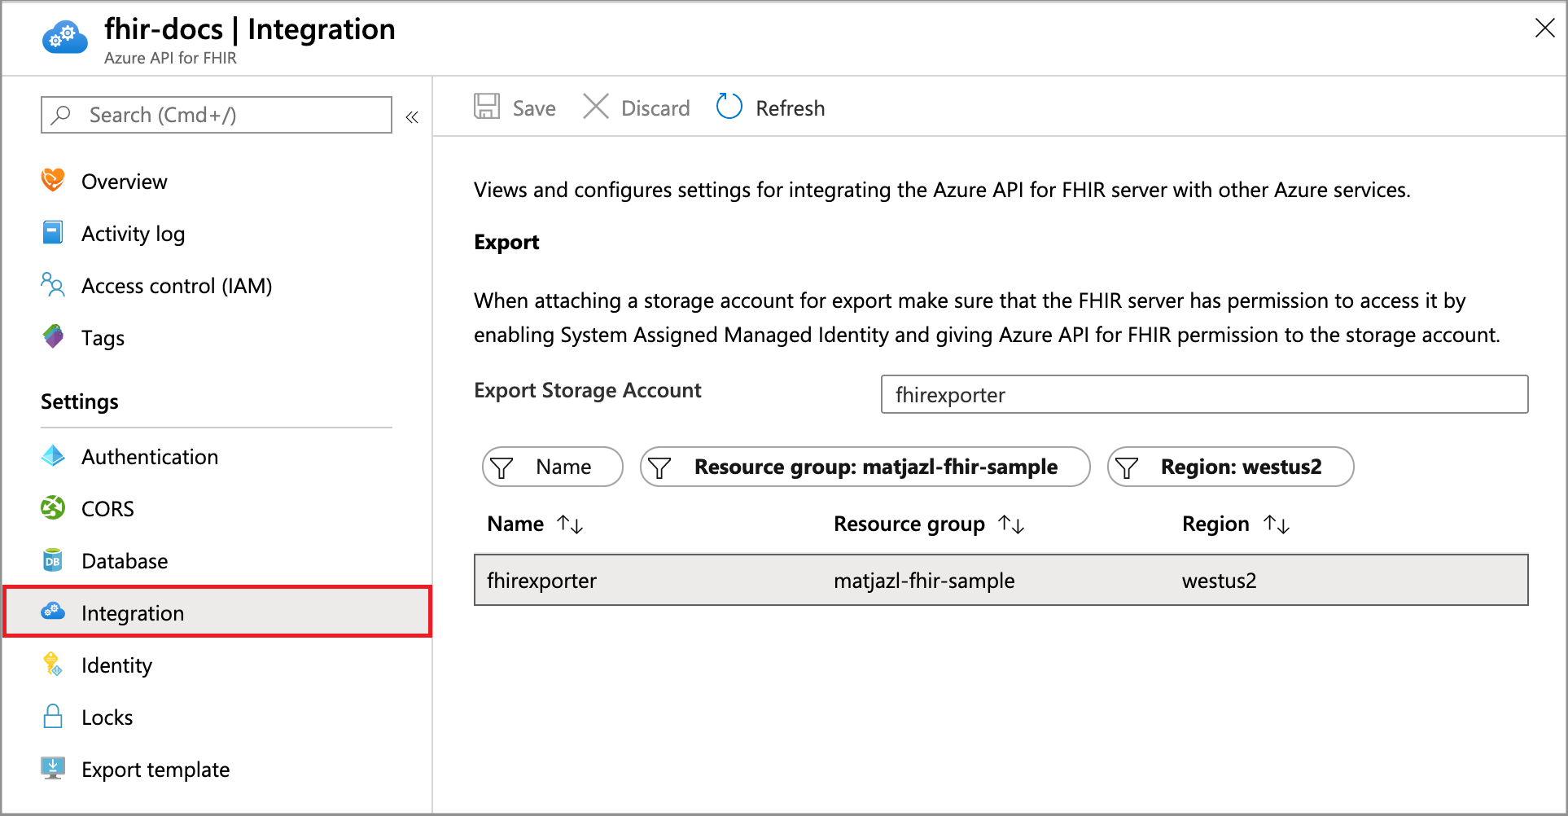The height and width of the screenshot is (816, 1568).
Task: Click the Discard button label
Action: [655, 108]
